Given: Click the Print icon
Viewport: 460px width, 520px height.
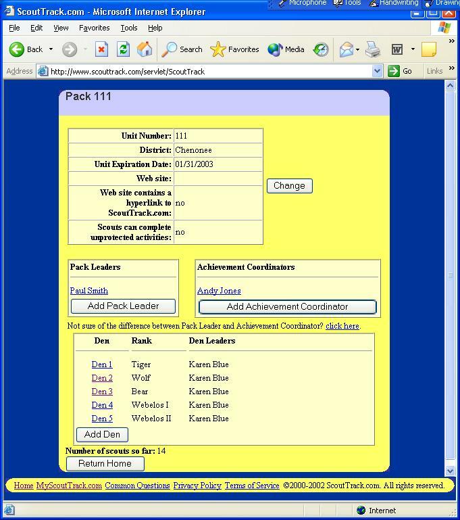Looking at the screenshot, I should (373, 49).
